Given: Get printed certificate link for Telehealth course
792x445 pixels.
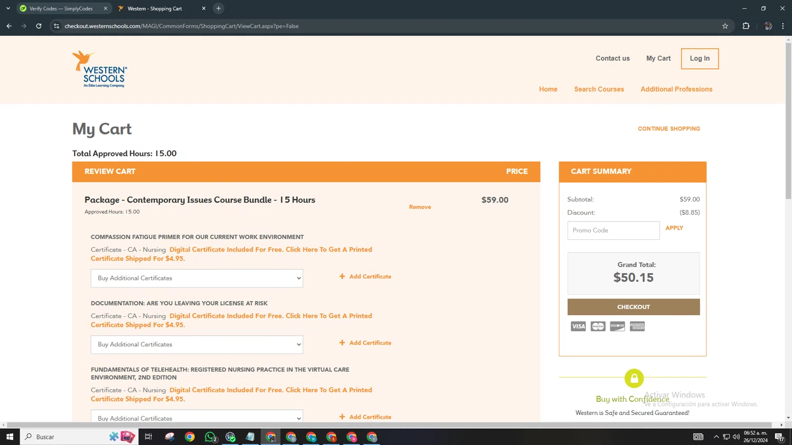Looking at the screenshot, I should (231, 394).
